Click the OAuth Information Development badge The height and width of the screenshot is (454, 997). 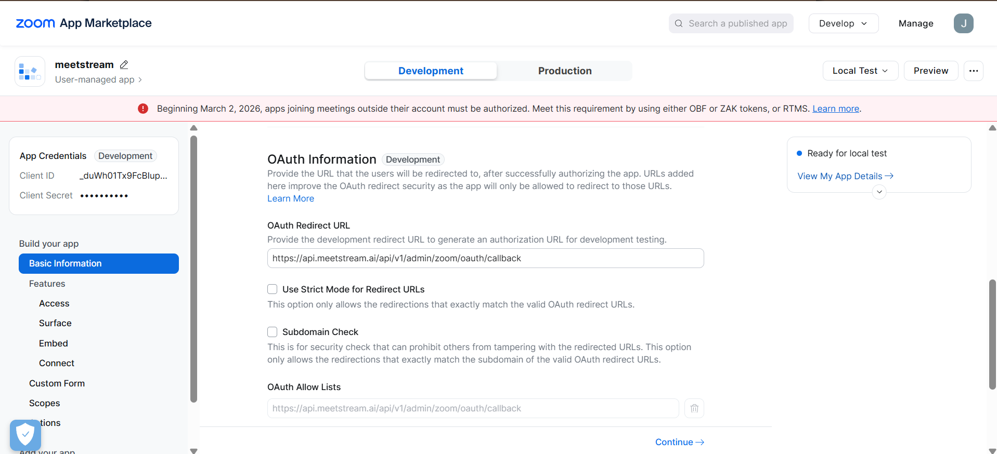tap(413, 159)
